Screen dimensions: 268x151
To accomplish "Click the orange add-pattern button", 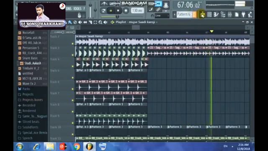I will coord(194,15).
